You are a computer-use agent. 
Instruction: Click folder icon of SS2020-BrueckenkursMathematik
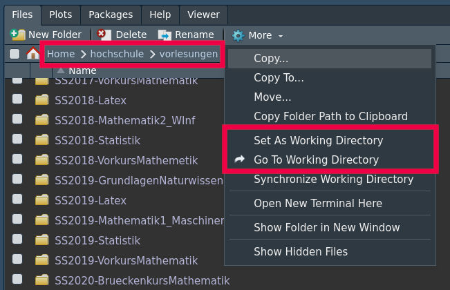click(x=42, y=281)
